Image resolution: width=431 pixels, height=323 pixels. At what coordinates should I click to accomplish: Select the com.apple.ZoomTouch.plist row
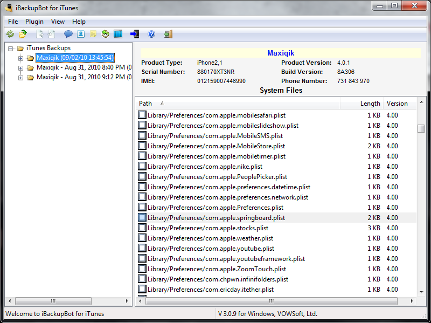(276, 269)
